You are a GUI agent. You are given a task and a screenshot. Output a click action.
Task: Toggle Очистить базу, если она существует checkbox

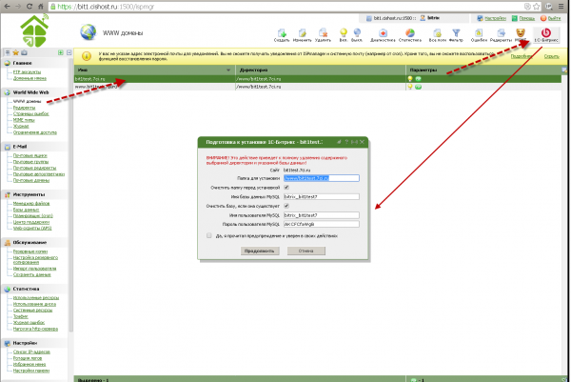[x=286, y=206]
